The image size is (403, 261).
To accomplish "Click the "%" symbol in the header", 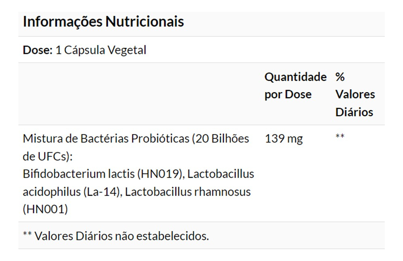I will pyautogui.click(x=340, y=77).
